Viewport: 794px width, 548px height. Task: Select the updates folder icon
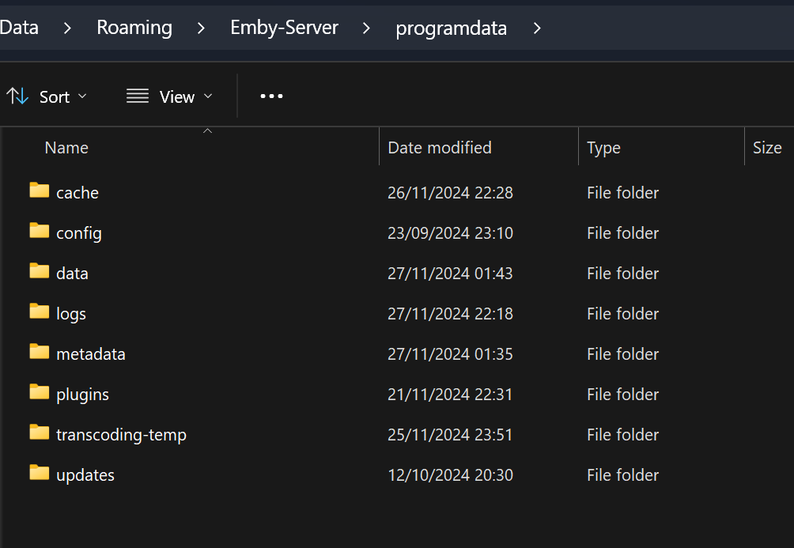tap(40, 473)
